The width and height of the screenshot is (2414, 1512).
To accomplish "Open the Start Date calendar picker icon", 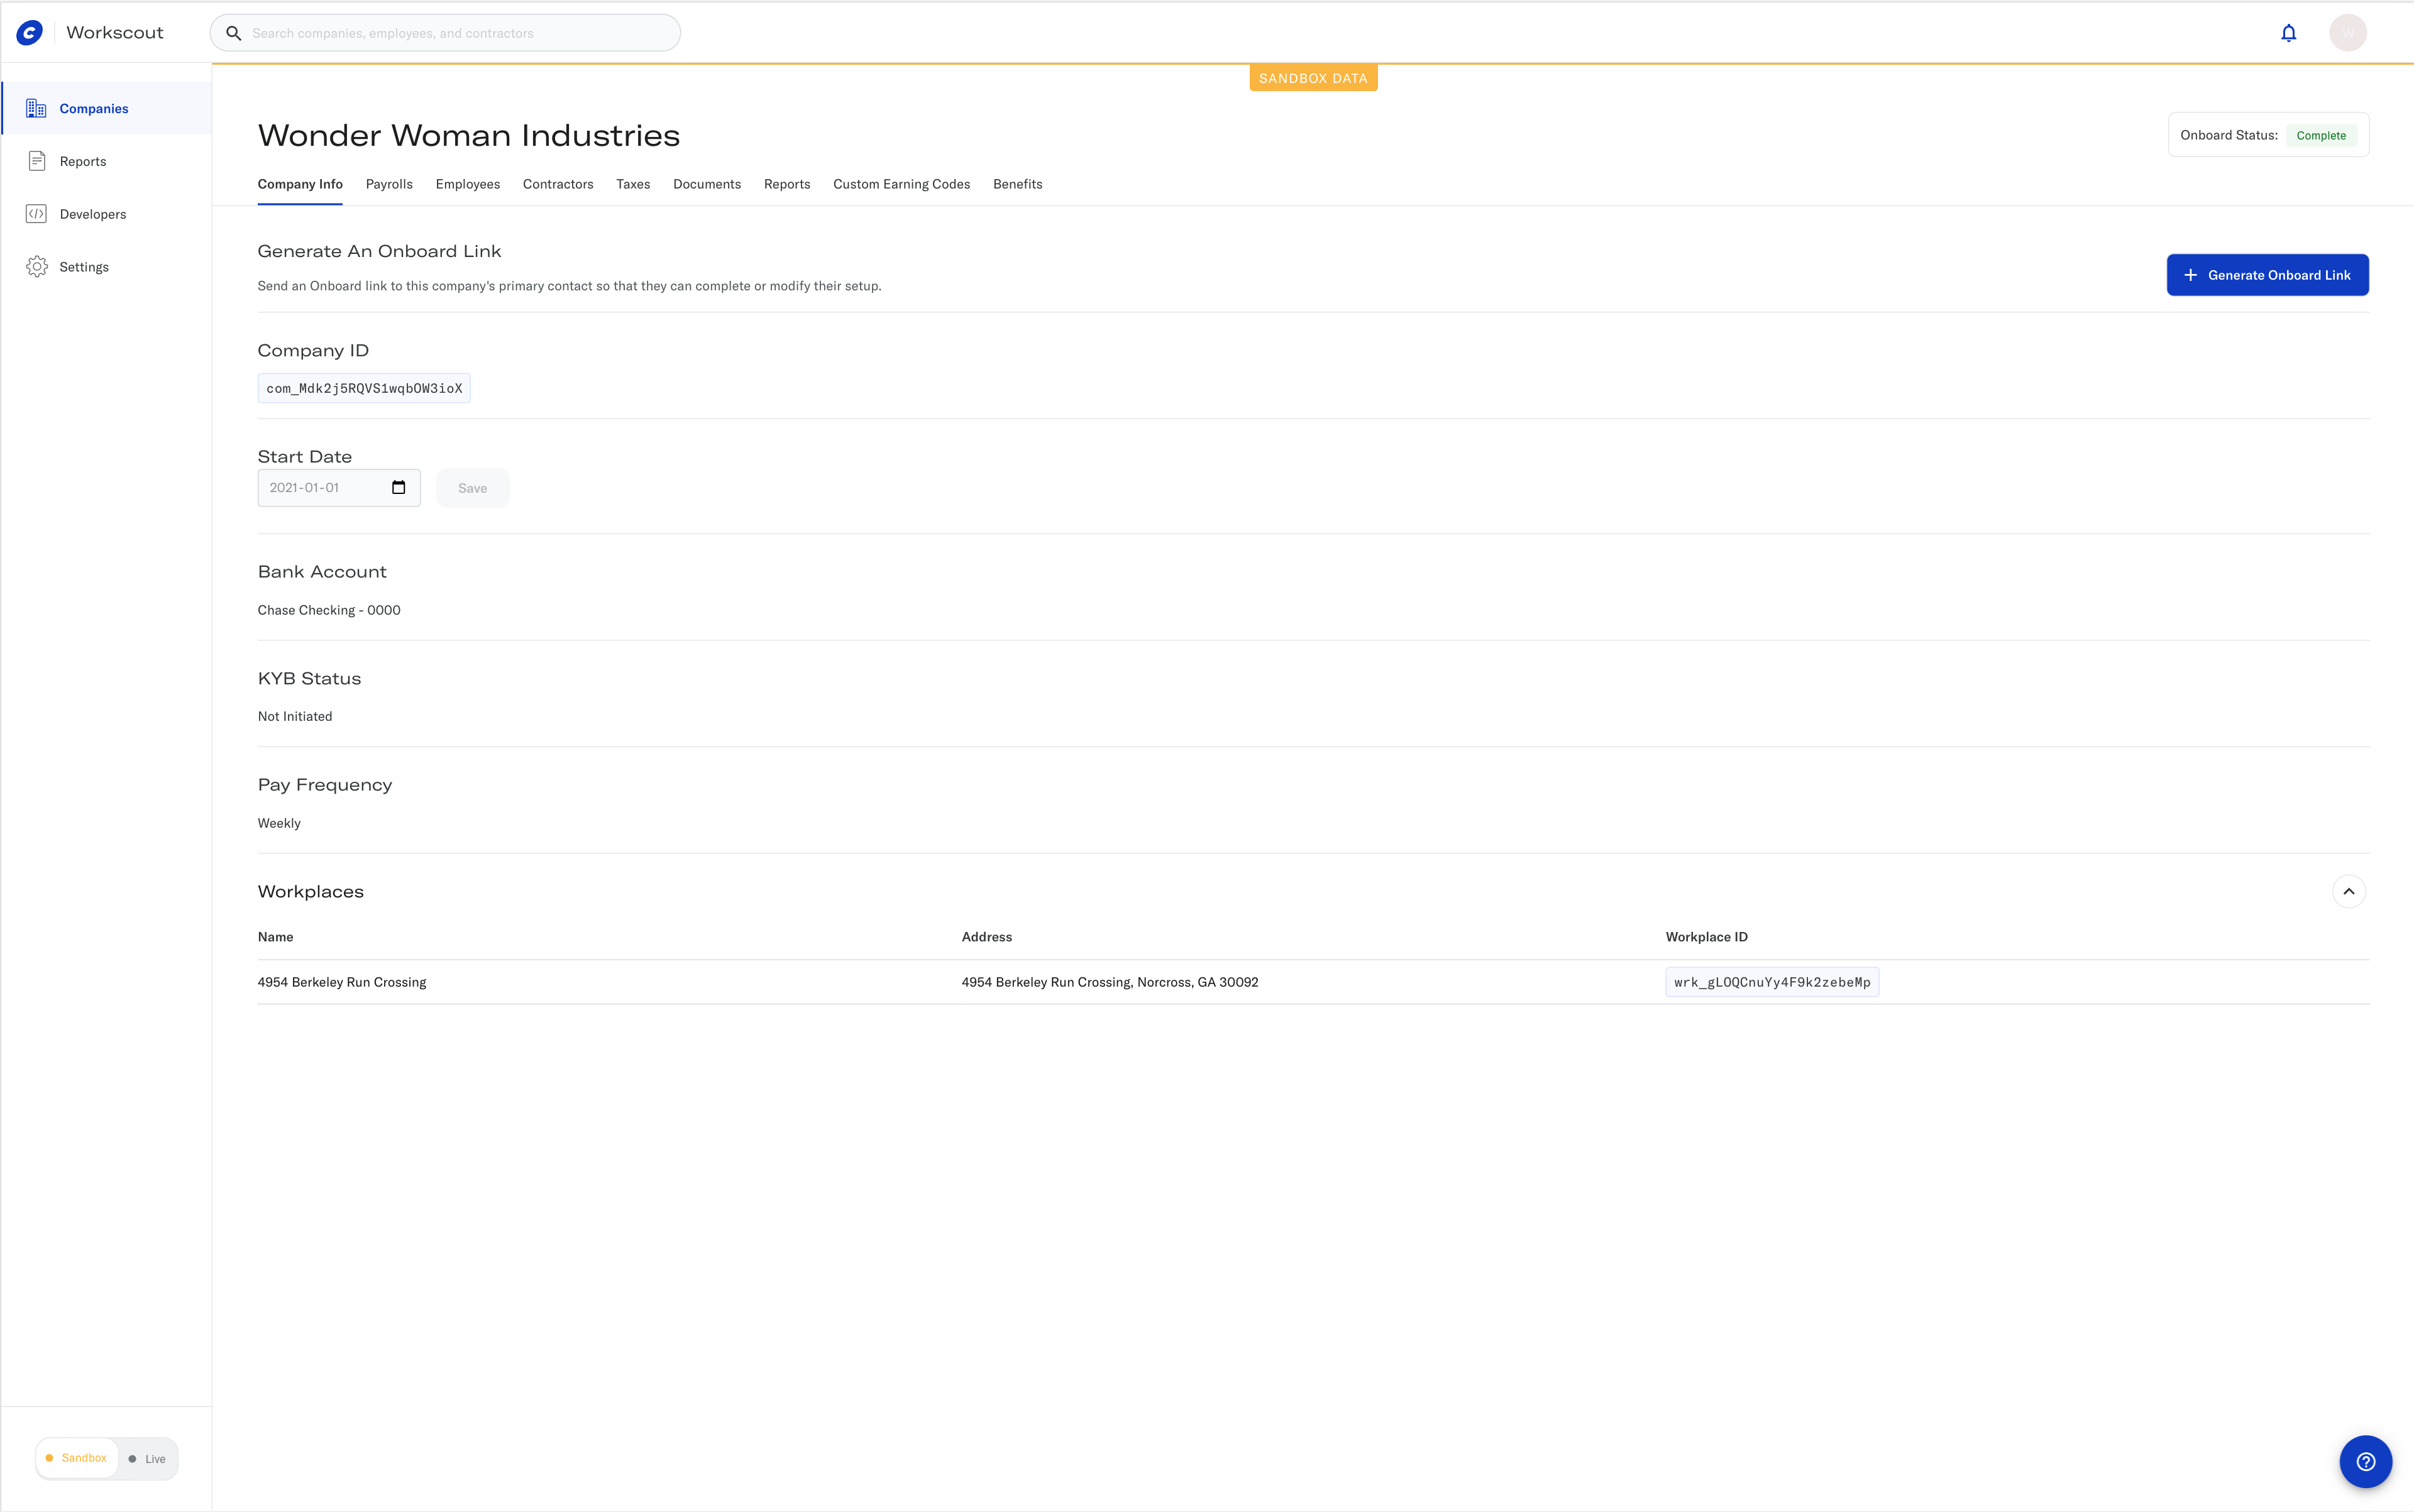I will pyautogui.click(x=398, y=487).
